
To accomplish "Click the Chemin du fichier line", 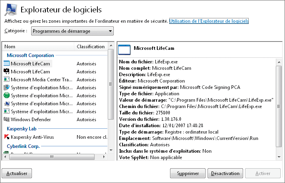I will pyautogui.click(x=190, y=106).
